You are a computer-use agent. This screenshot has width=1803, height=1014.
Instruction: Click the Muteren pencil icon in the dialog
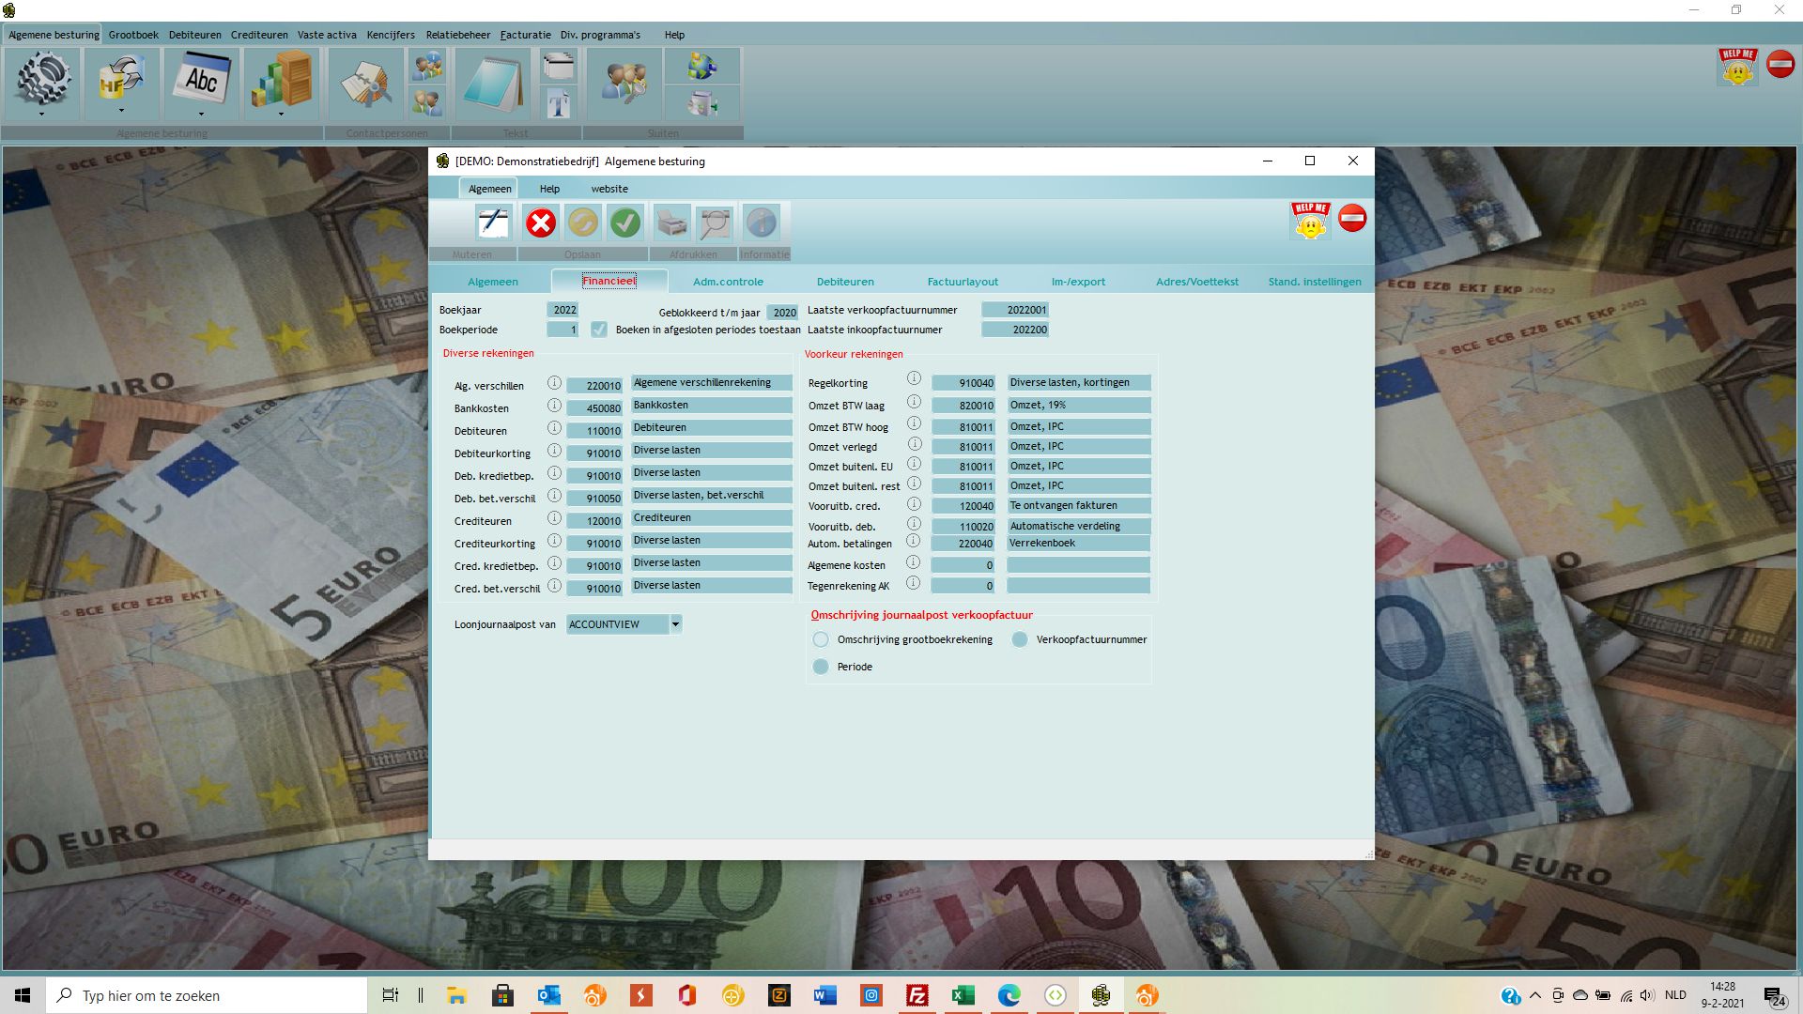click(493, 223)
